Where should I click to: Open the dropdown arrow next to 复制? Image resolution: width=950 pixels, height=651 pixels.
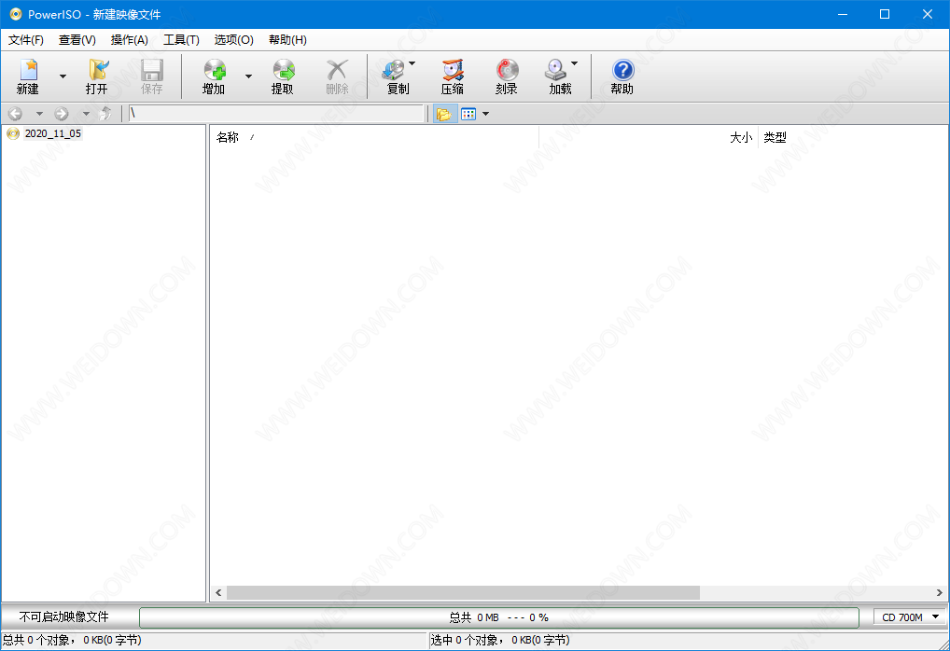(412, 63)
